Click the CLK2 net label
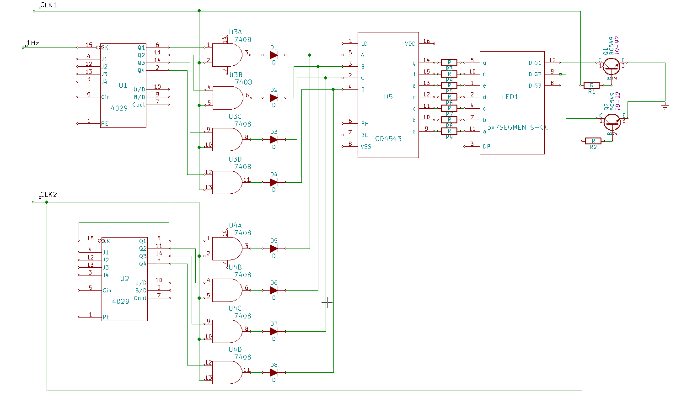 (x=48, y=195)
